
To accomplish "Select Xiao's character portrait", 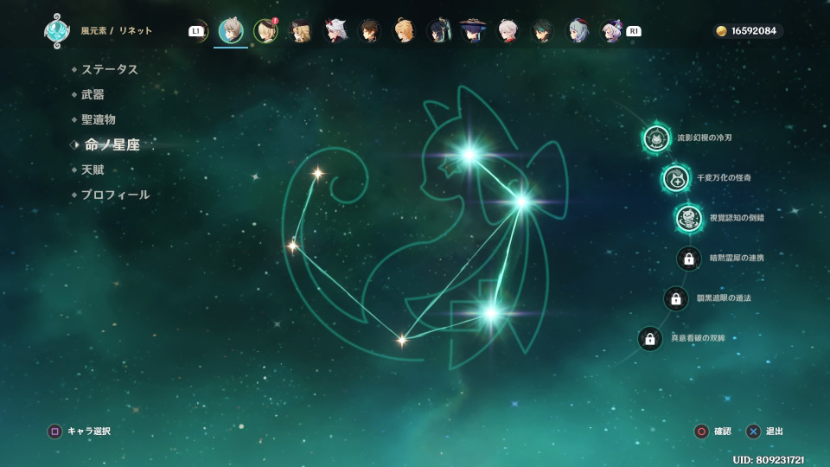I will coord(543,31).
